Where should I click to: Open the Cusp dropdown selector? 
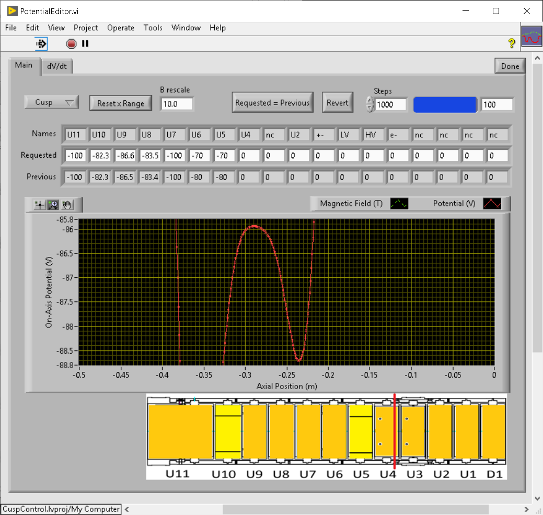point(51,102)
